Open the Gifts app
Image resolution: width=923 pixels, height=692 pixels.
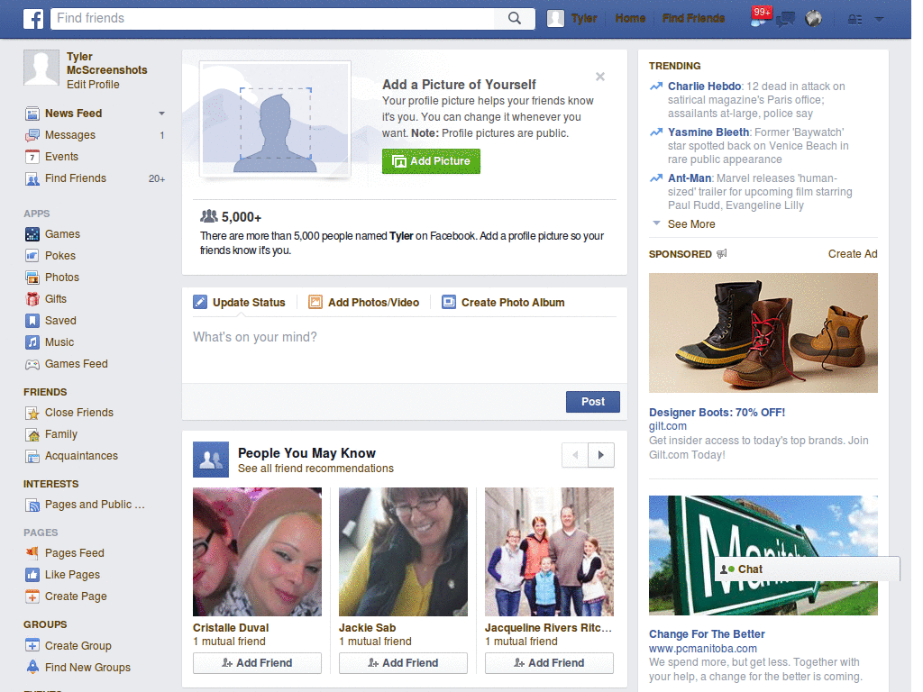[55, 299]
